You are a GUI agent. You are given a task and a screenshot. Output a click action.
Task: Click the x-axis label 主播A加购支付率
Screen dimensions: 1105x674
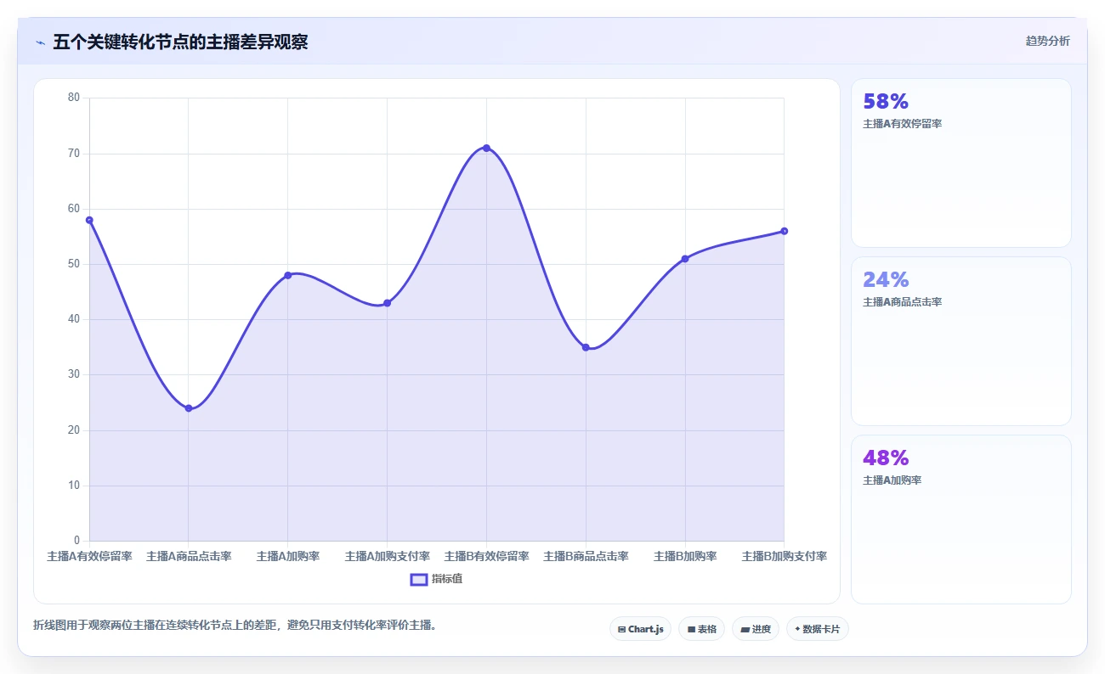387,557
